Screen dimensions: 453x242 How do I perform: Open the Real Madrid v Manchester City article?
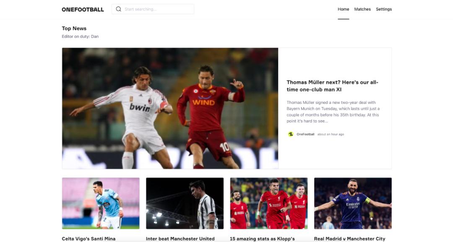[349, 239]
